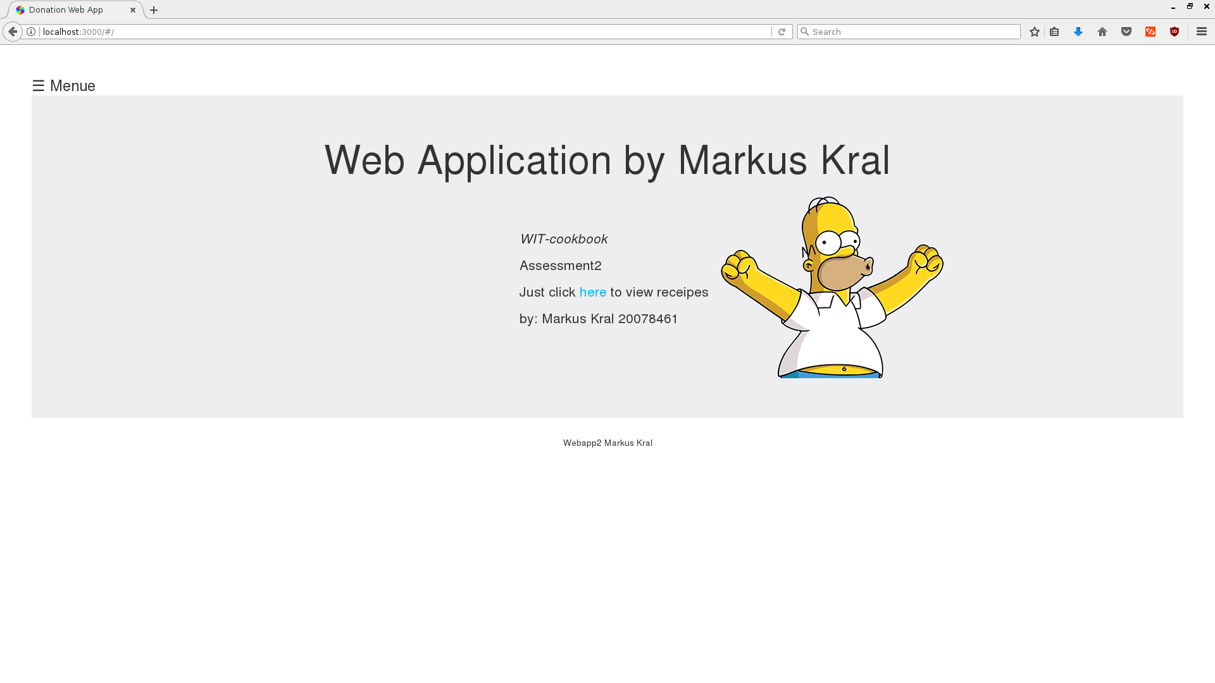Focus the browser Search field

(x=911, y=32)
